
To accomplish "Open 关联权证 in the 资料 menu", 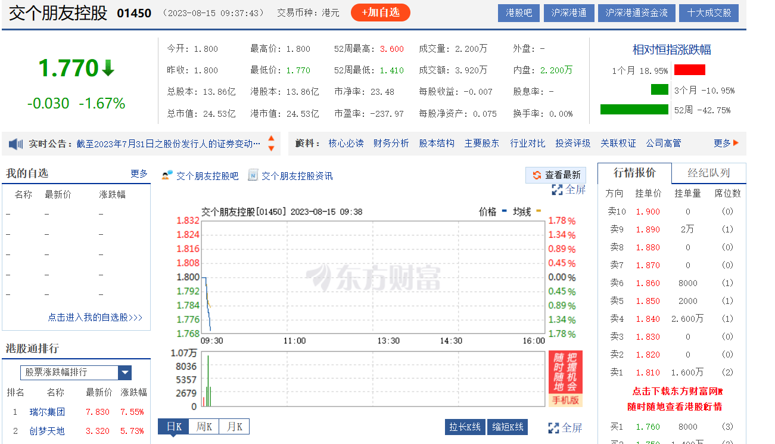I will point(618,143).
